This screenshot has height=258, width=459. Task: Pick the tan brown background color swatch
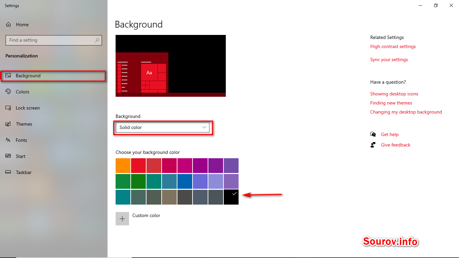pyautogui.click(x=169, y=197)
